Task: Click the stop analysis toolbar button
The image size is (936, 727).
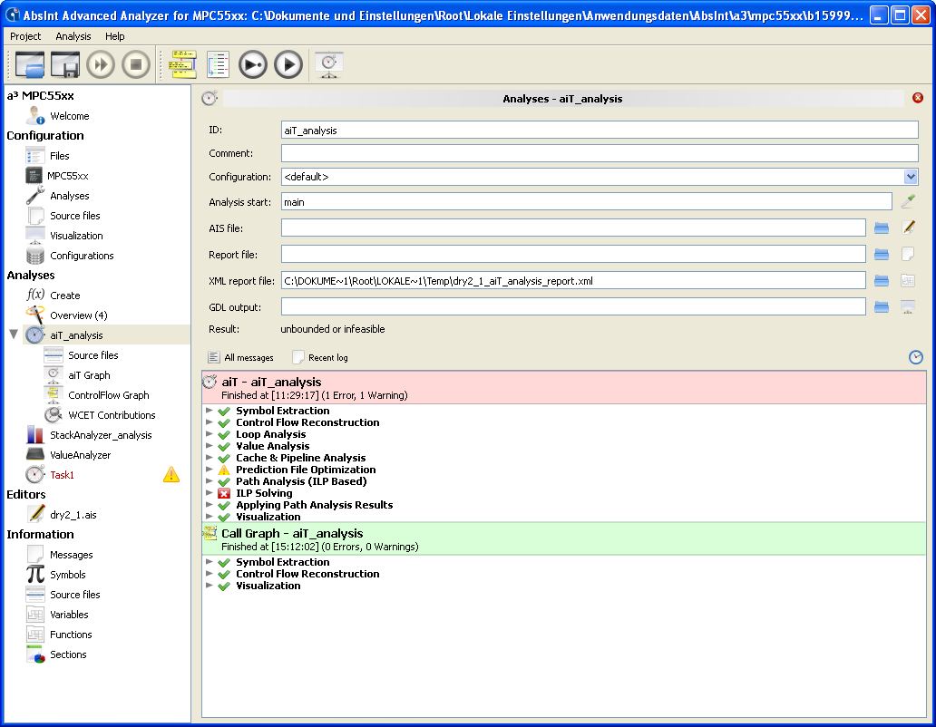Action: pos(136,64)
